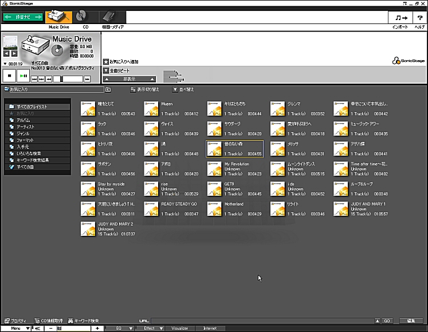Click the 編集 edit button
Image resolution: width=428 pixels, height=332 pixels.
(x=411, y=321)
